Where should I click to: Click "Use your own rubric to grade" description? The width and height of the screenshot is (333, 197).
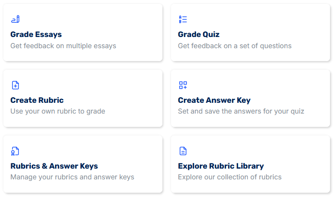pos(58,111)
